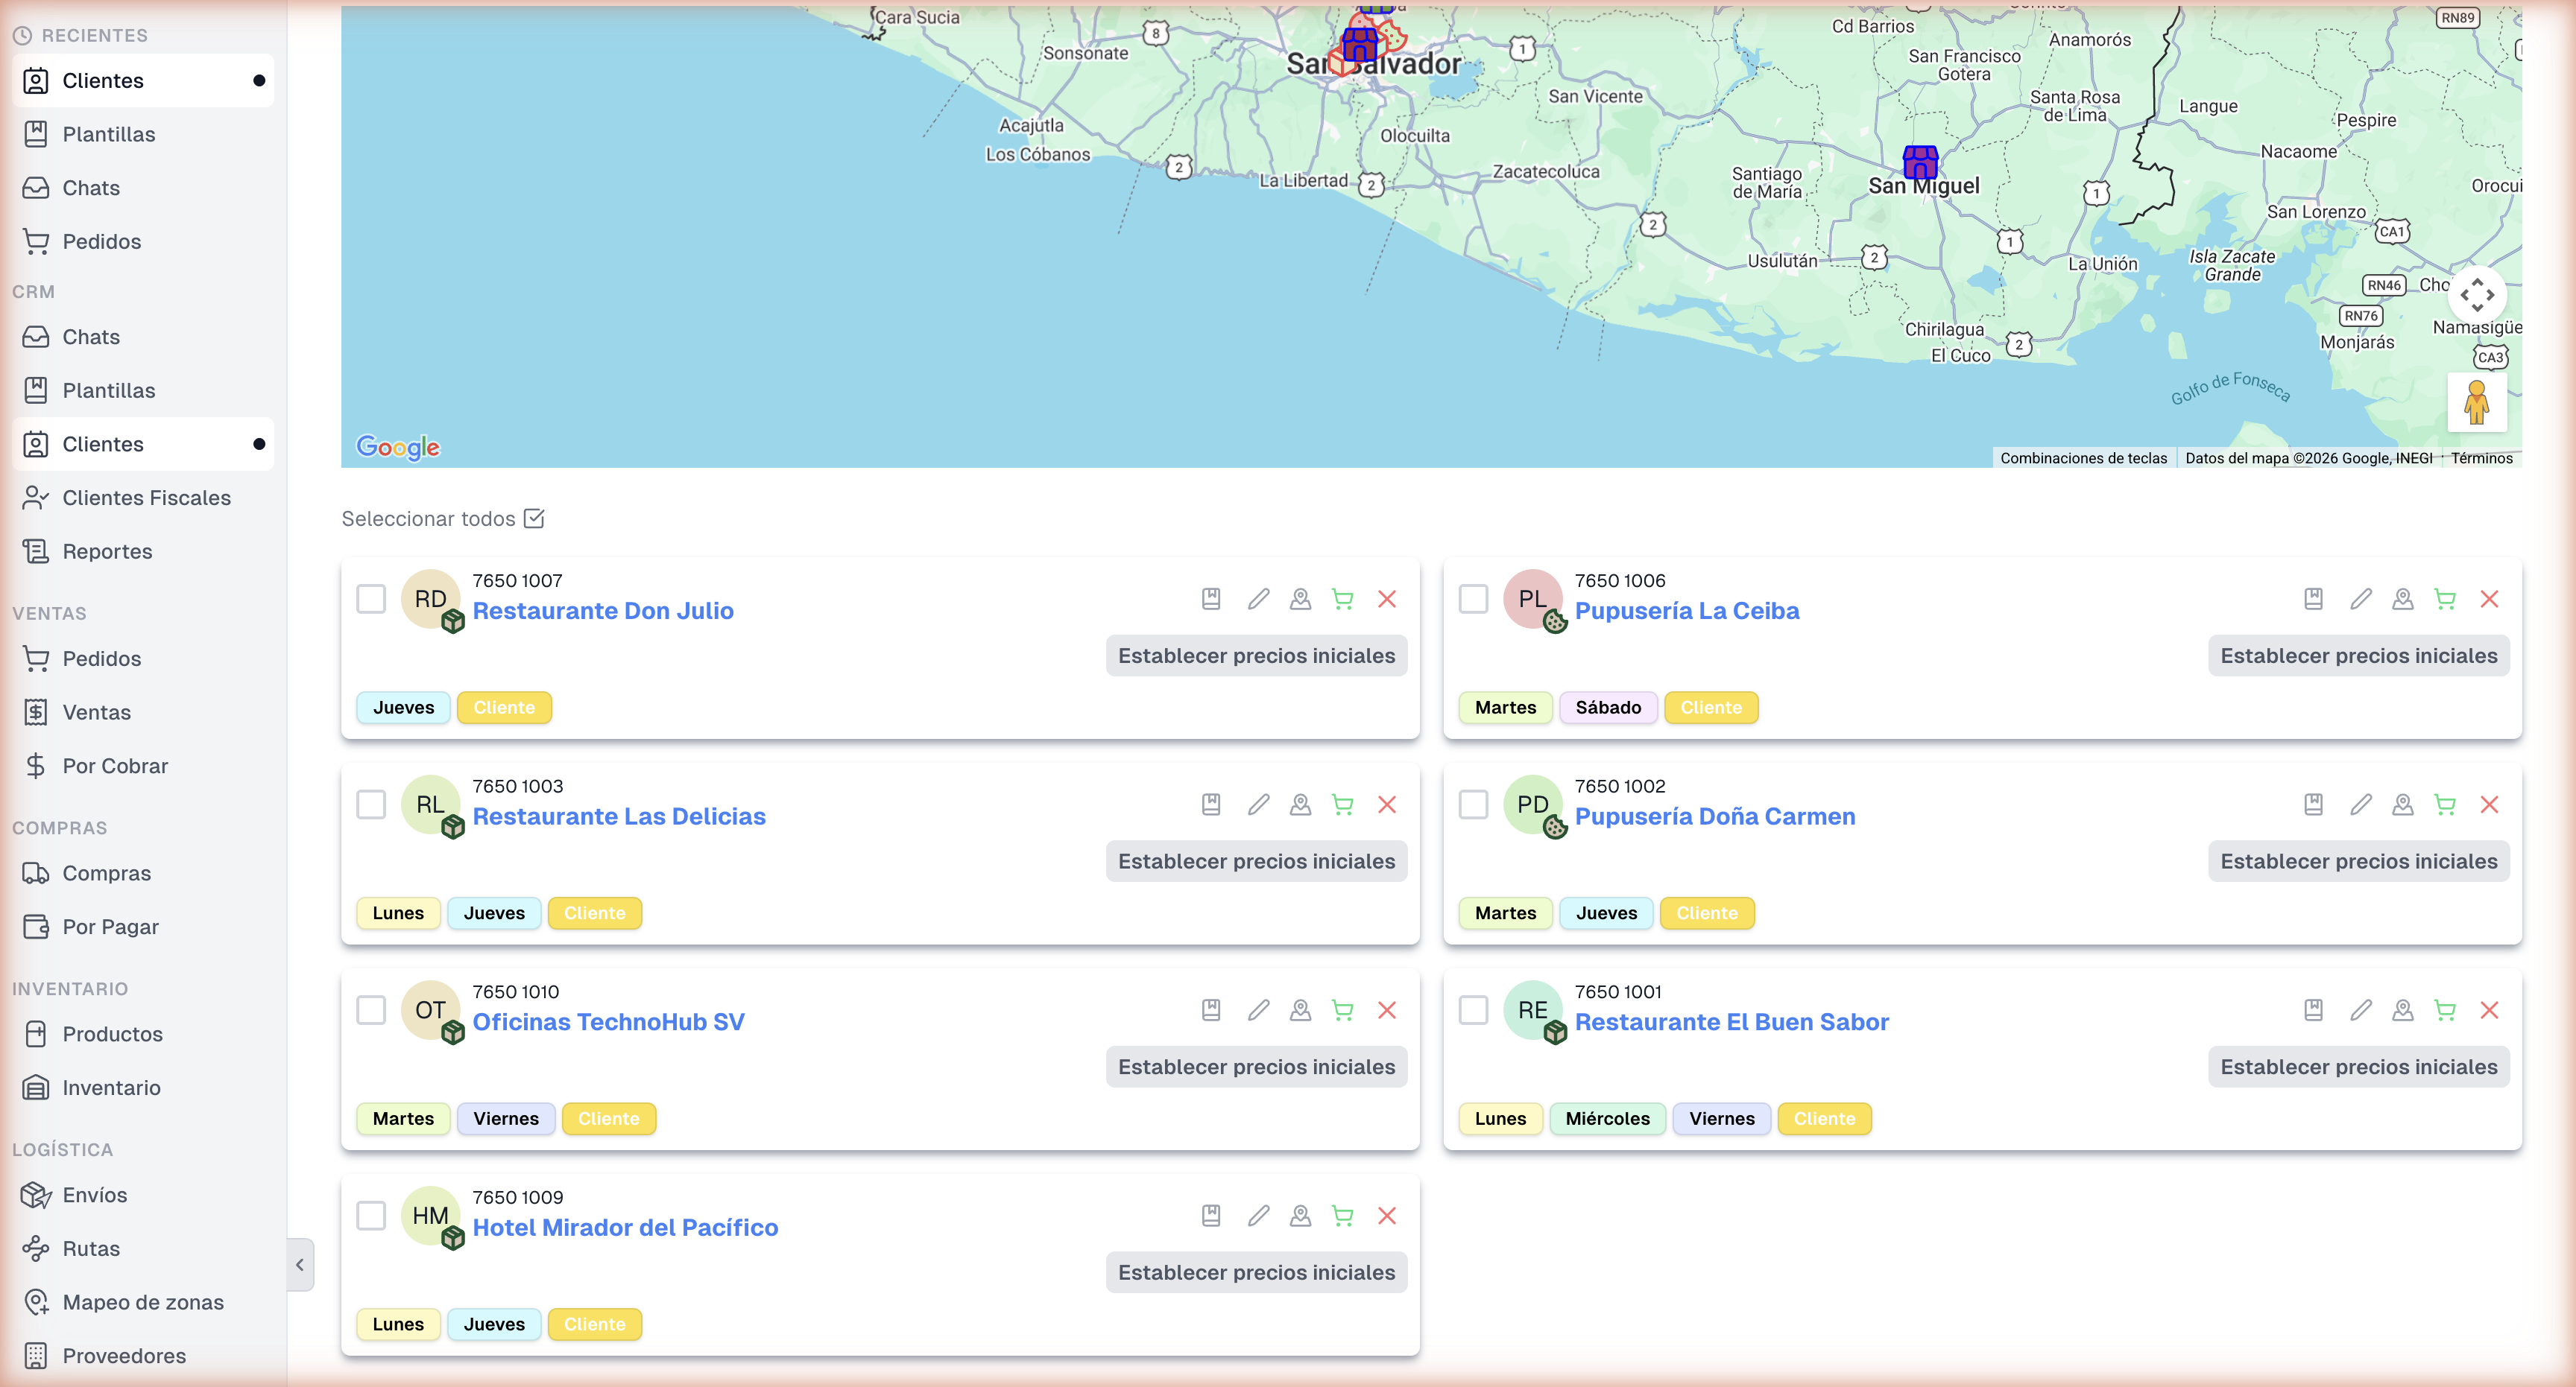Click cart icon for Hotel Mirador del Pacífico
Screen dimensions: 2576x1387
tap(1342, 1216)
